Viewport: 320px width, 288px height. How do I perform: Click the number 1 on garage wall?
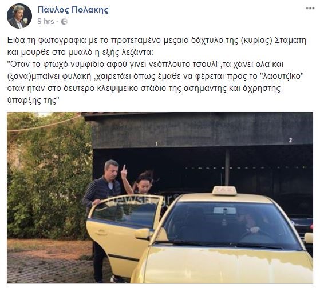[x=156, y=144]
